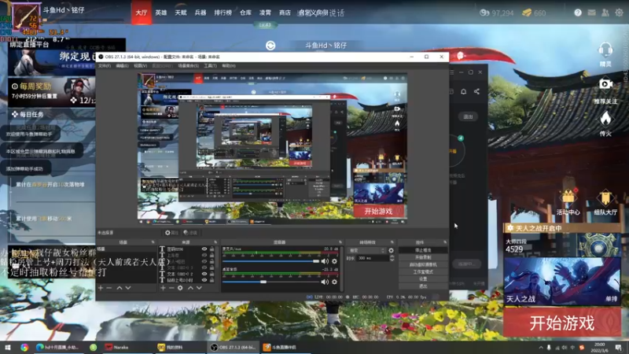This screenshot has height=354, width=629.
Task: Toggle eye visibility for 密码0206 source
Action: tap(204, 249)
